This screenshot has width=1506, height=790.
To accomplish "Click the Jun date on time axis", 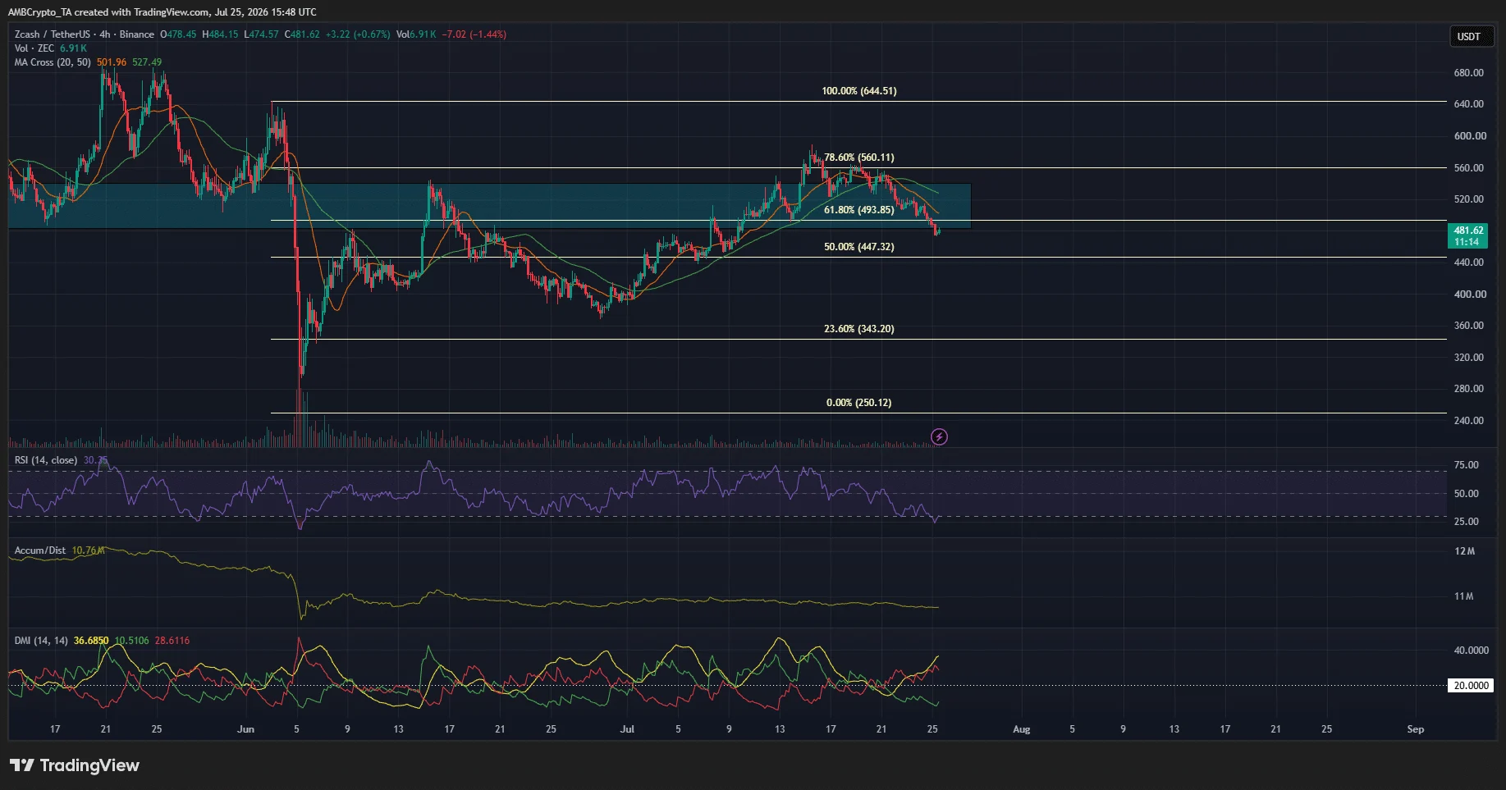I will [245, 729].
